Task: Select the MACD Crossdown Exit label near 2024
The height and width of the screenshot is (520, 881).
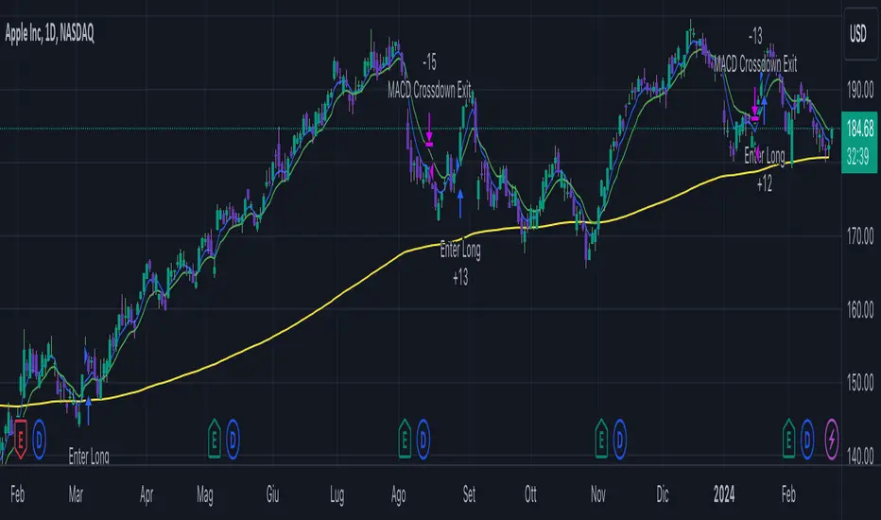Action: click(755, 63)
